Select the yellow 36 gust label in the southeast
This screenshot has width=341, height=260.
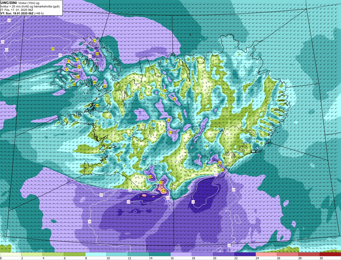coord(222,170)
